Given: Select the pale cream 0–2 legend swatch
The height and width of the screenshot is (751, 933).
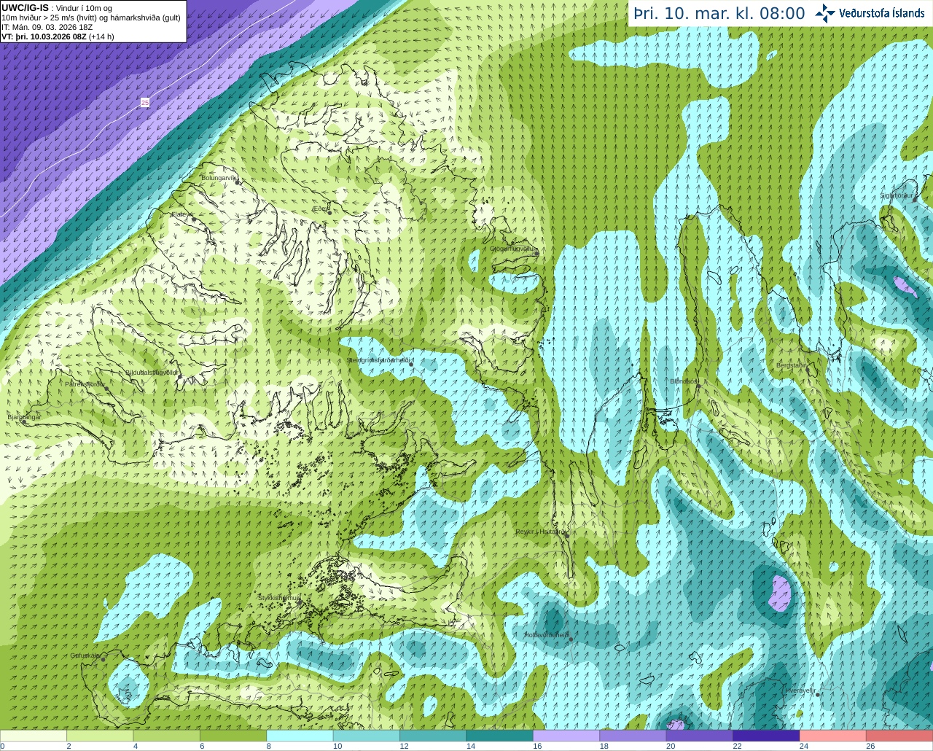Looking at the screenshot, I should [34, 736].
